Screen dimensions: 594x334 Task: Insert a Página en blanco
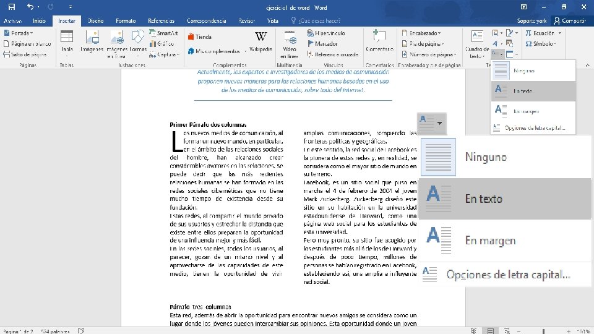pos(27,43)
